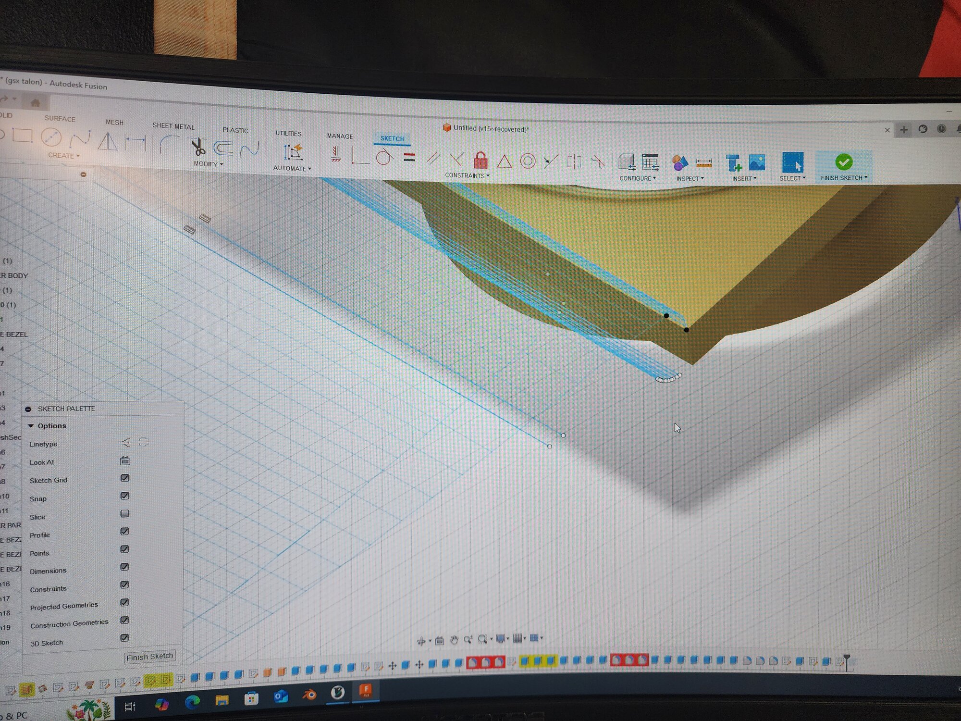Click the Measure ruler icon
961x721 pixels.
click(x=704, y=163)
